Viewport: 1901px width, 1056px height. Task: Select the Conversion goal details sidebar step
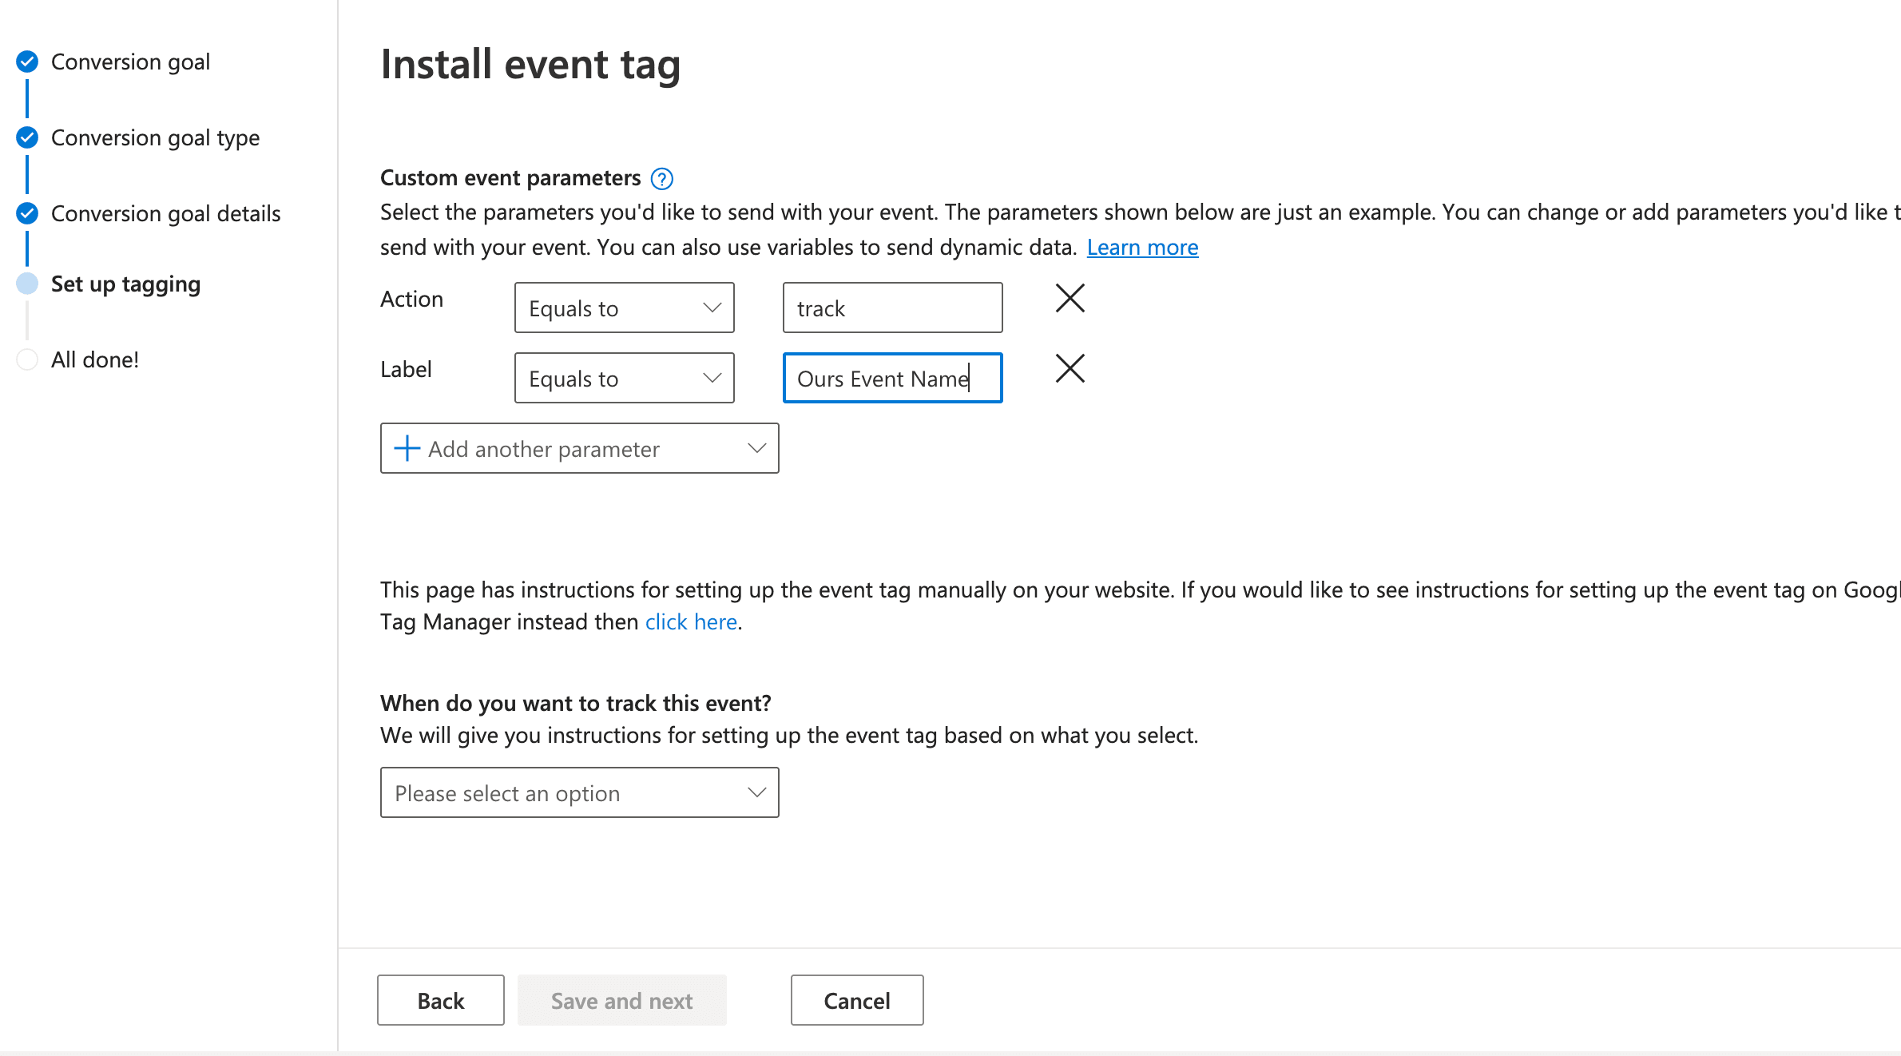(165, 213)
